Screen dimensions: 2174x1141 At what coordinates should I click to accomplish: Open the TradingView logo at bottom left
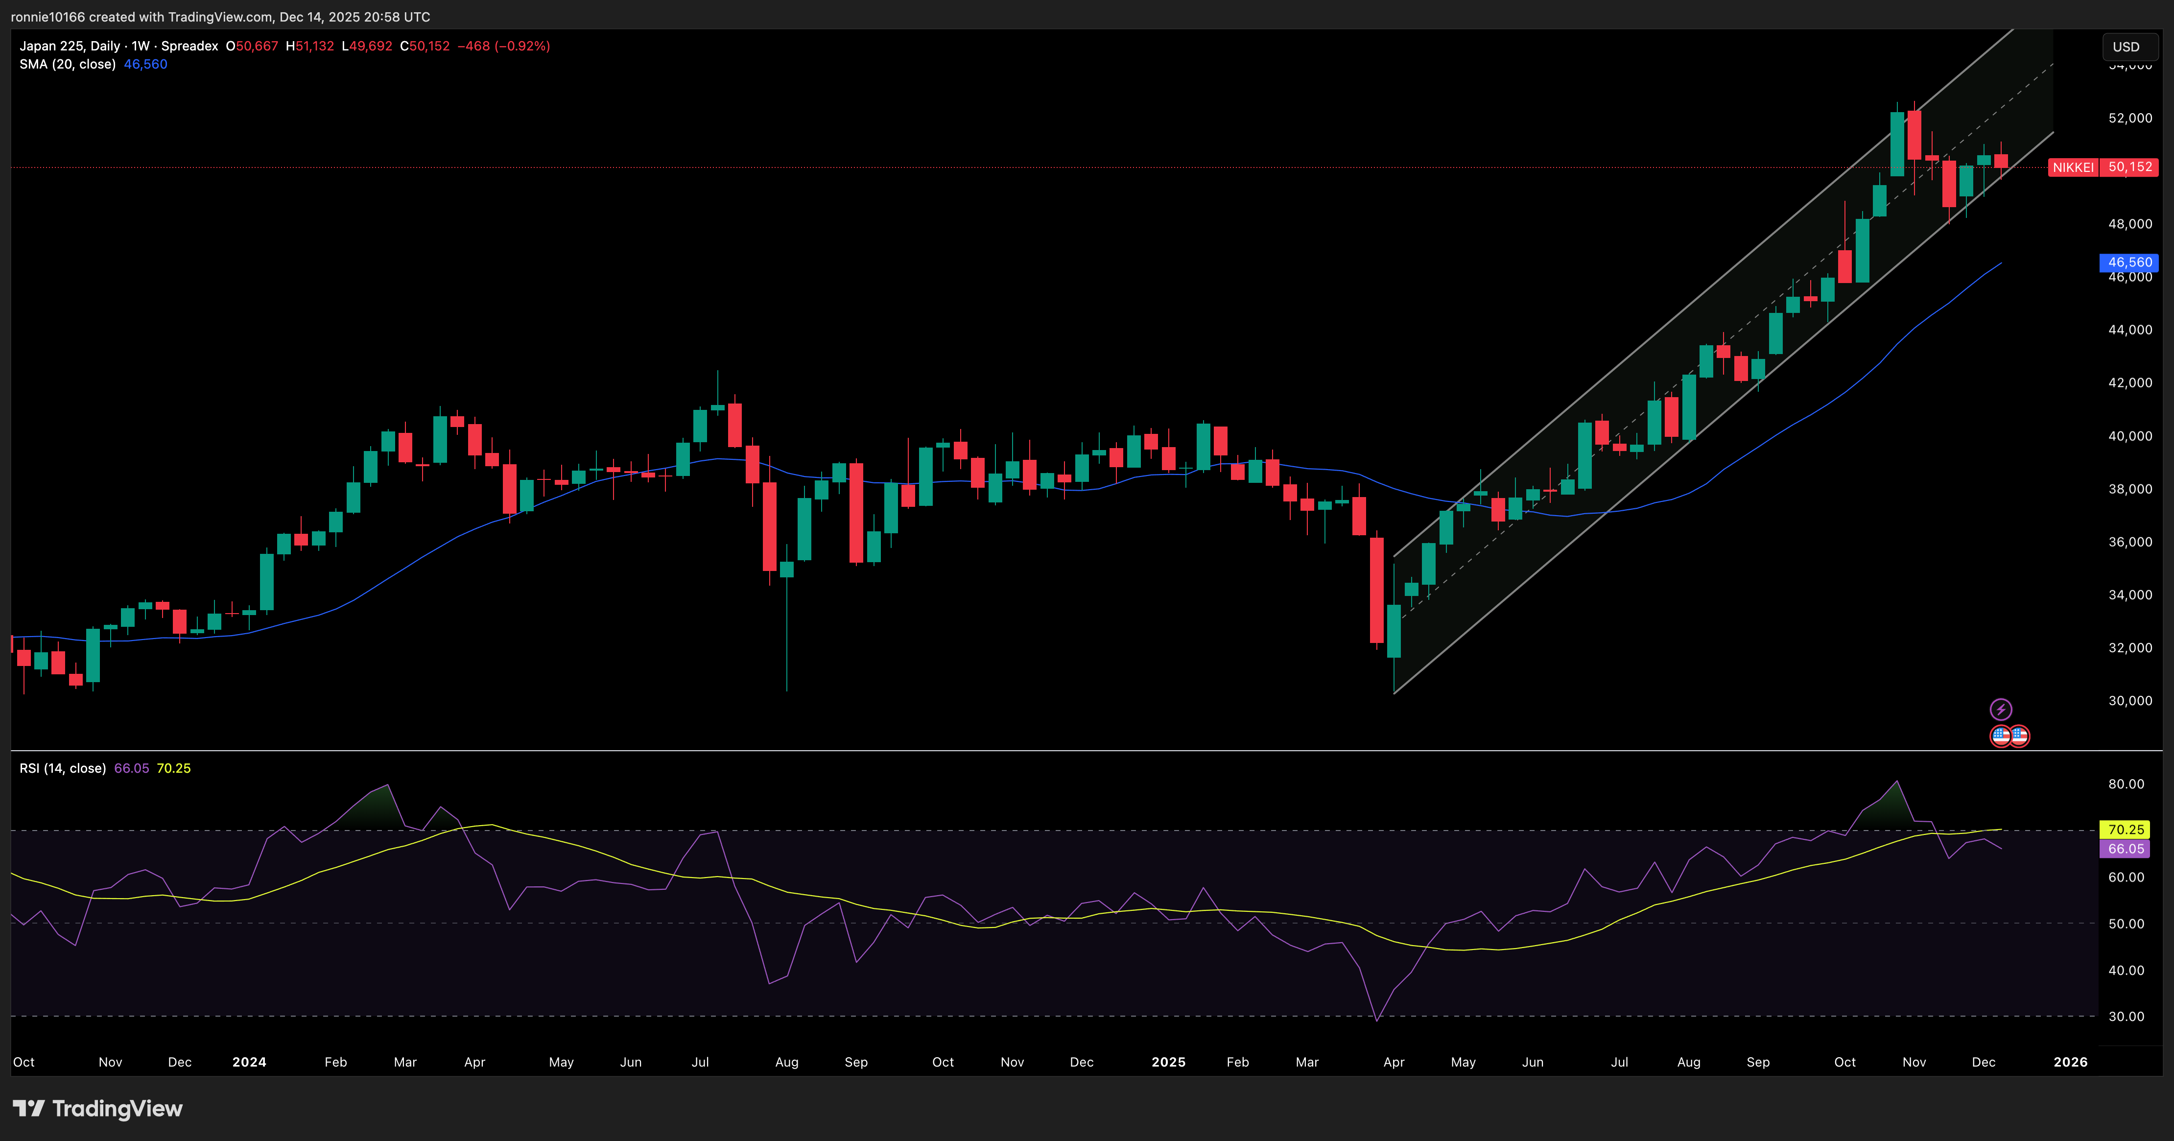pos(97,1108)
